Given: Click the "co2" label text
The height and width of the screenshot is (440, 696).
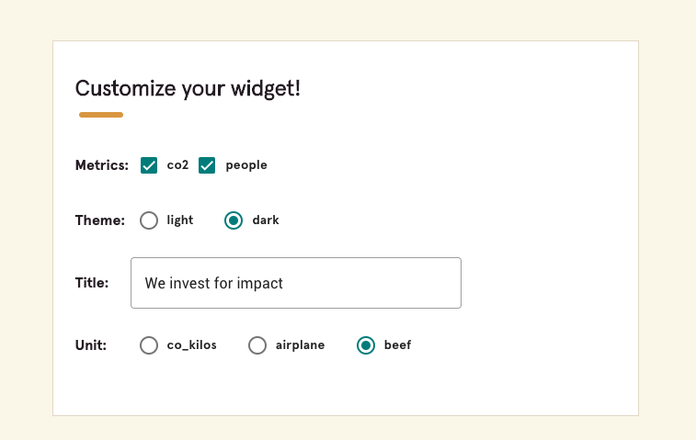Looking at the screenshot, I should (177, 165).
